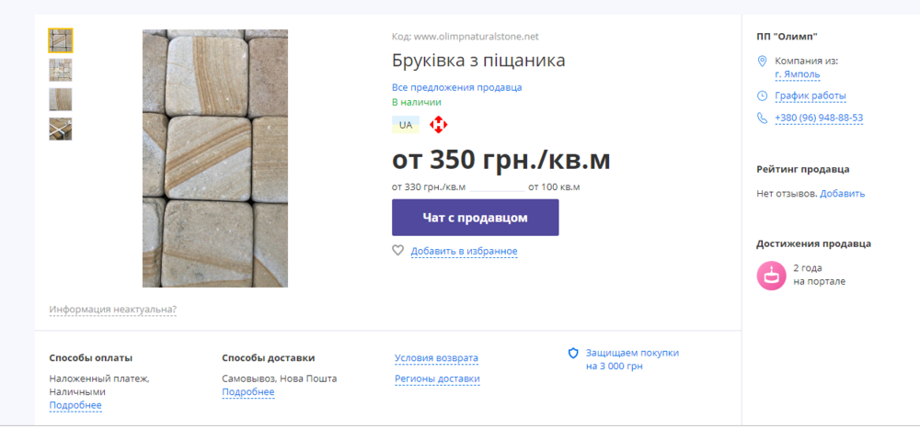Click the location pin icon
This screenshot has width=920, height=429.
pos(762,62)
